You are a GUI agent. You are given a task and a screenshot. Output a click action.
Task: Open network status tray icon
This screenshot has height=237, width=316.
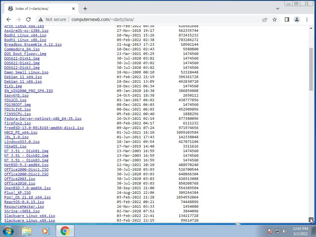coord(277,231)
